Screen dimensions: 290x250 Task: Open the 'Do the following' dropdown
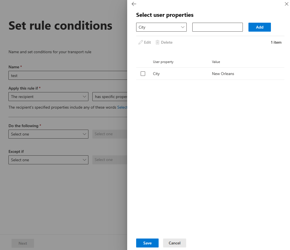[48, 134]
